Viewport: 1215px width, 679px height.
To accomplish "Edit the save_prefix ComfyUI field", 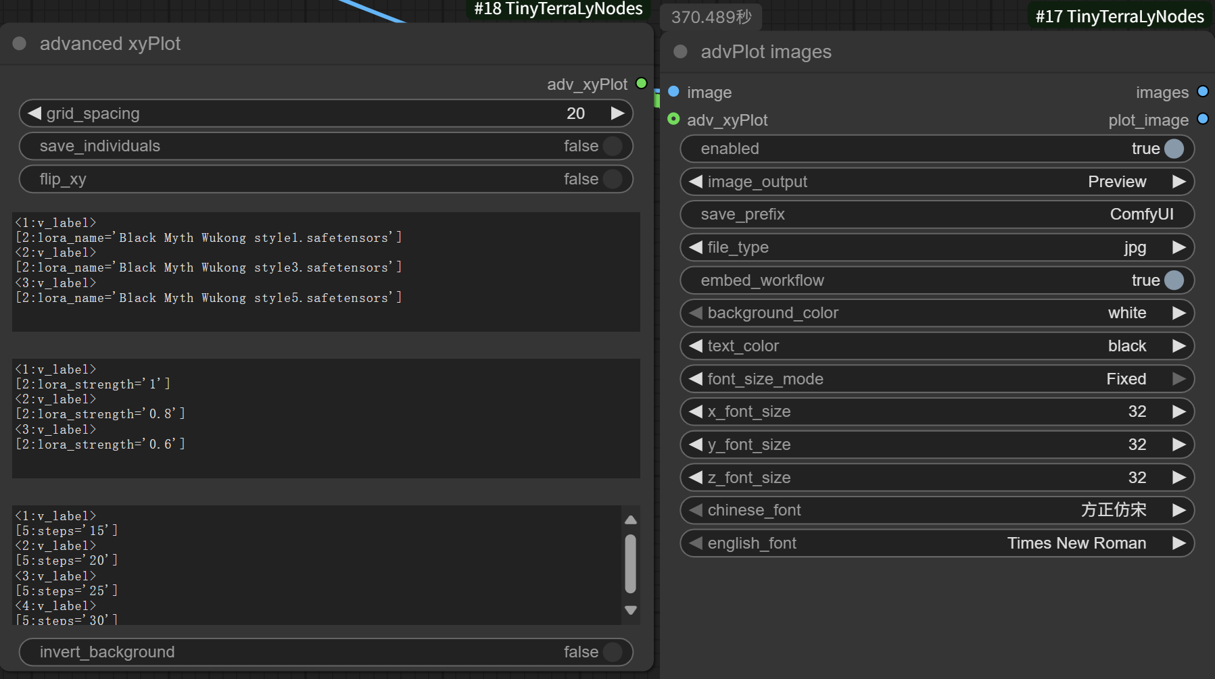I will pyautogui.click(x=937, y=214).
